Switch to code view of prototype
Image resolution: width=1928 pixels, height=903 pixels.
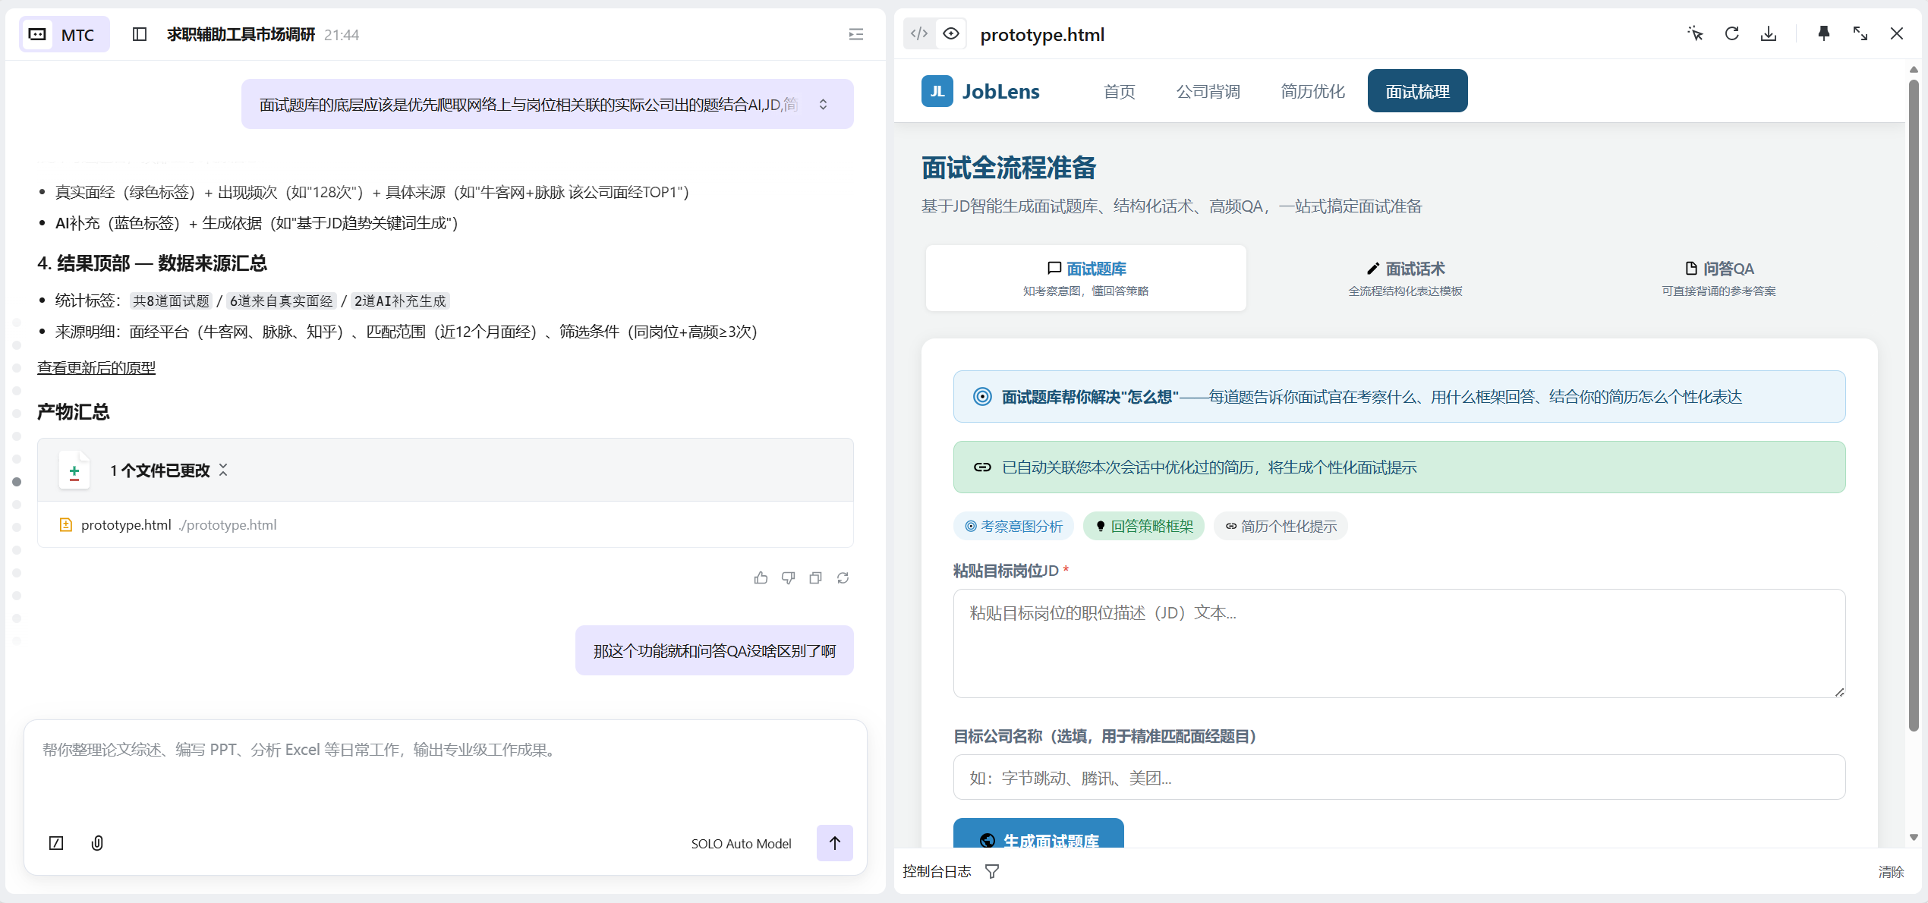pos(919,34)
